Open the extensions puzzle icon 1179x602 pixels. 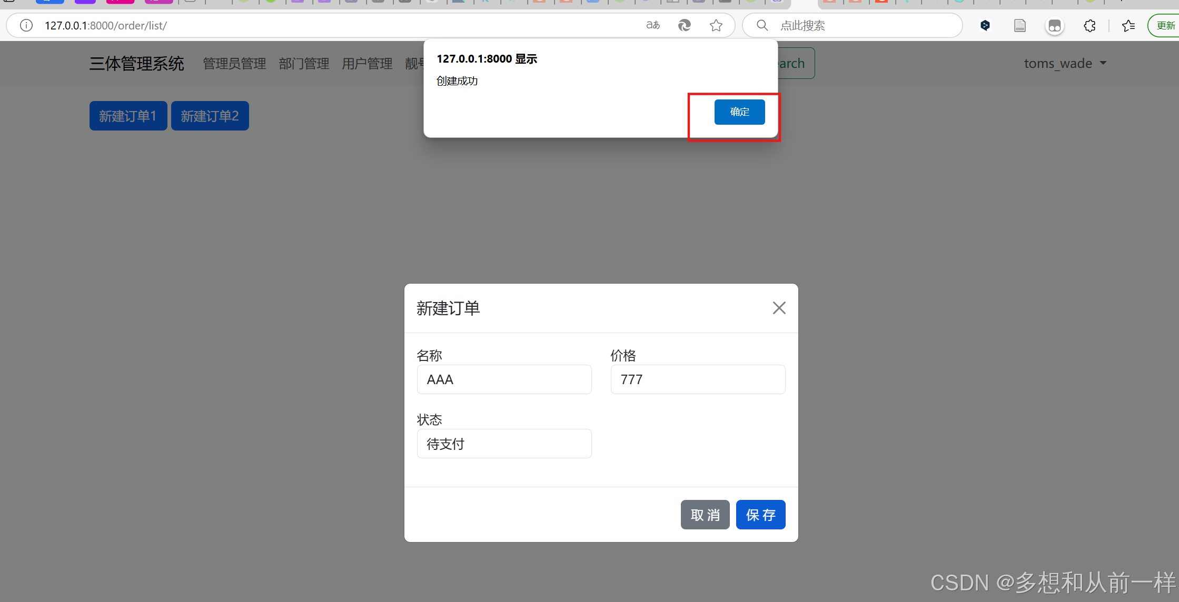1089,25
